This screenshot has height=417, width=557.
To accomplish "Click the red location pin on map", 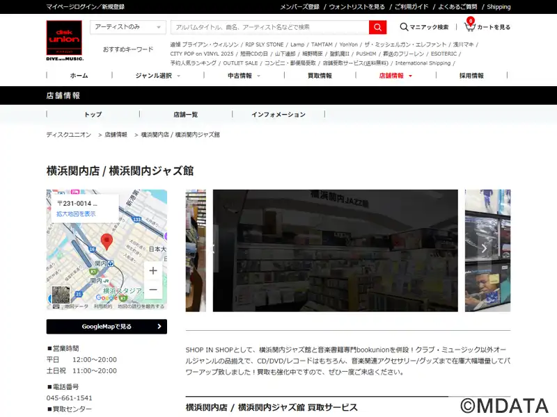I will [107, 242].
